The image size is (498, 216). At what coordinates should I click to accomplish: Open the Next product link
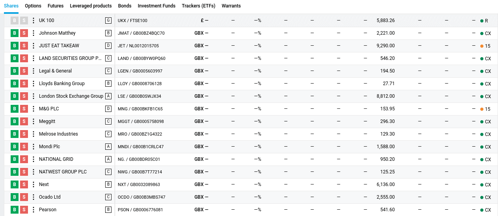(x=44, y=184)
